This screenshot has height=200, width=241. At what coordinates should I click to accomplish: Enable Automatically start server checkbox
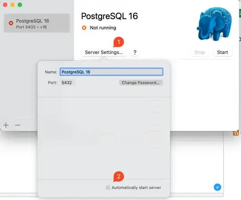point(108,188)
